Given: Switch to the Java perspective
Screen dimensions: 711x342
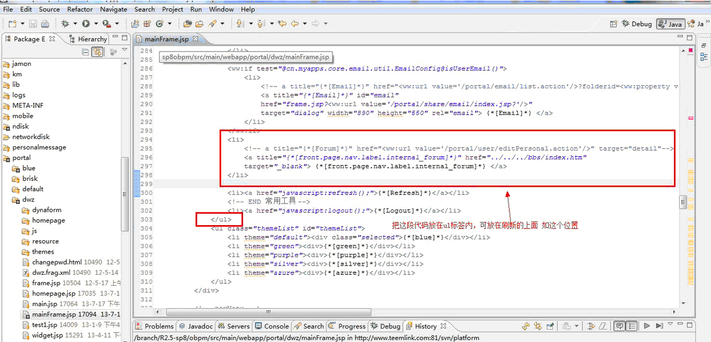Looking at the screenshot, I should 670,24.
